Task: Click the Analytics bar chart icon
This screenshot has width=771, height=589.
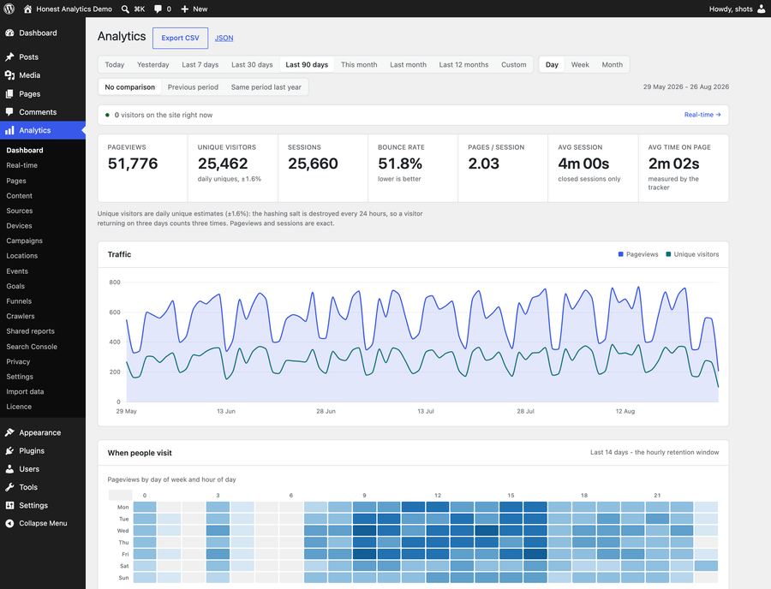Action: (9, 130)
